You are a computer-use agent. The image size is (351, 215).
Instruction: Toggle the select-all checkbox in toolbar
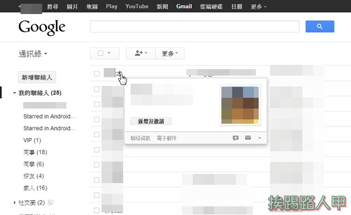pos(100,53)
